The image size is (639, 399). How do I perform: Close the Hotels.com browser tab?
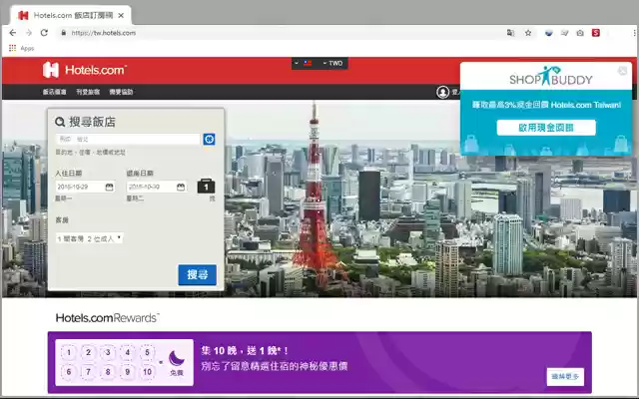121,16
